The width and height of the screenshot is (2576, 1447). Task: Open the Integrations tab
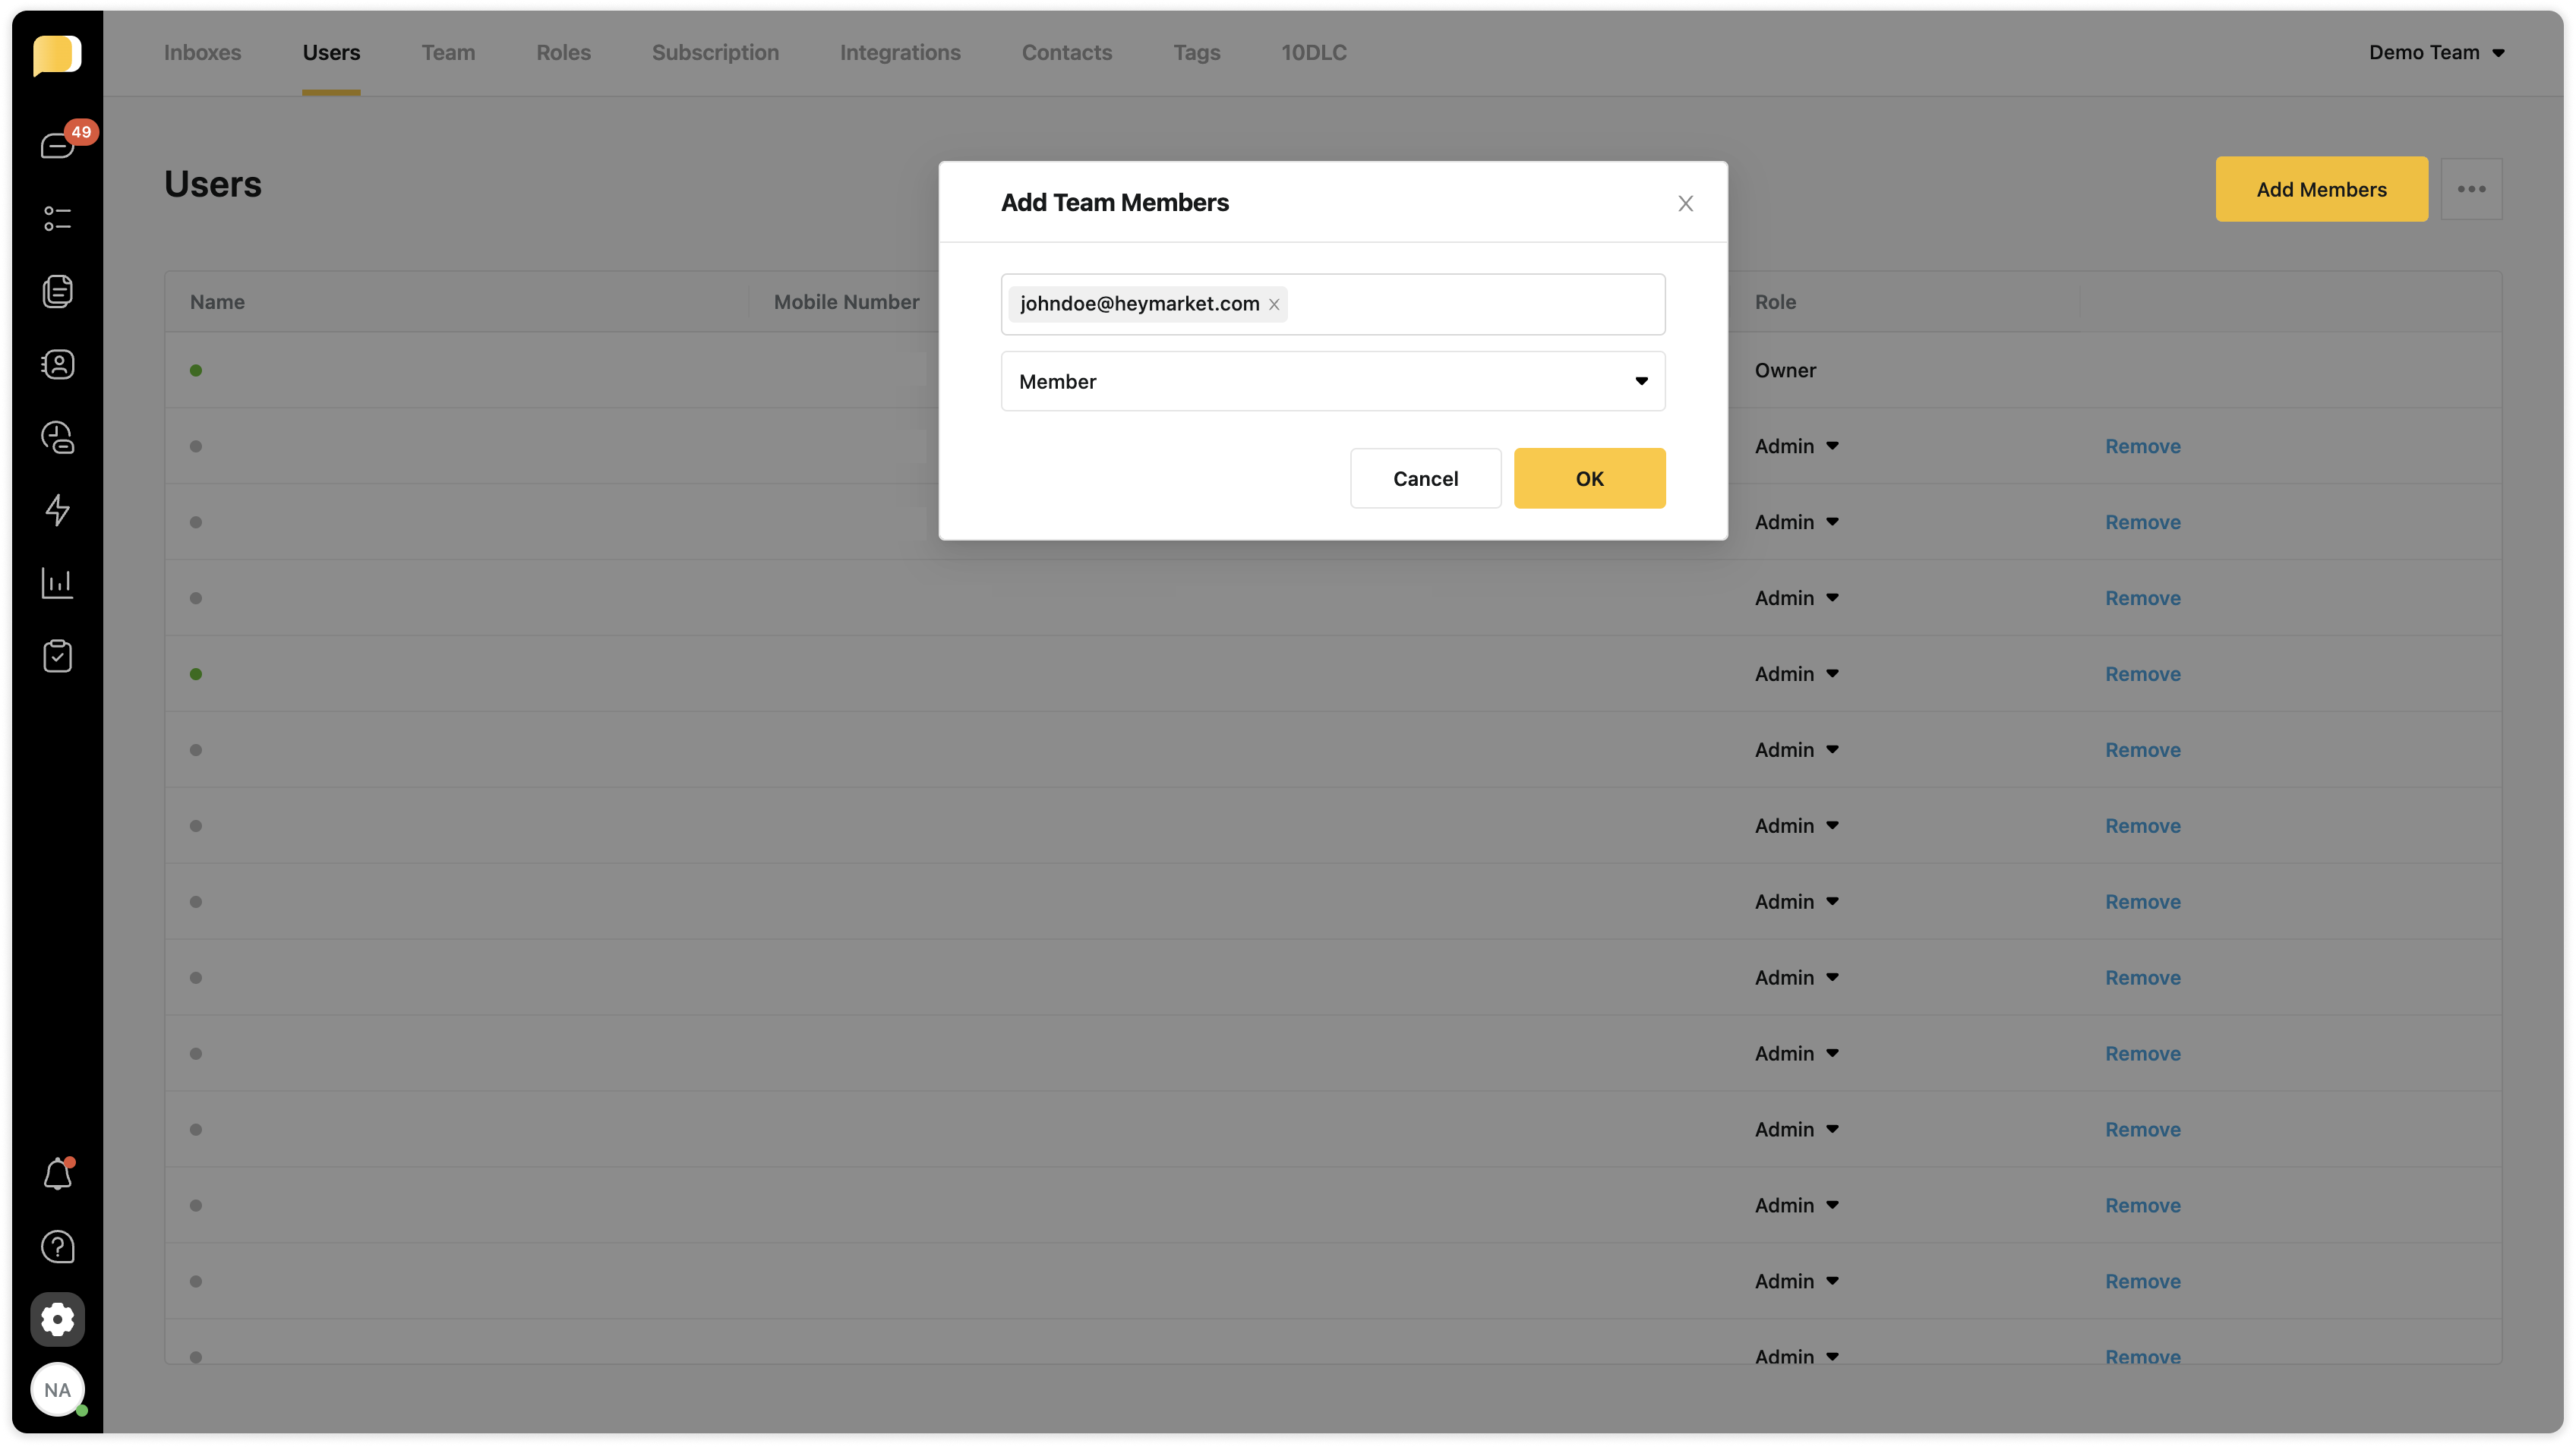pos(900,52)
